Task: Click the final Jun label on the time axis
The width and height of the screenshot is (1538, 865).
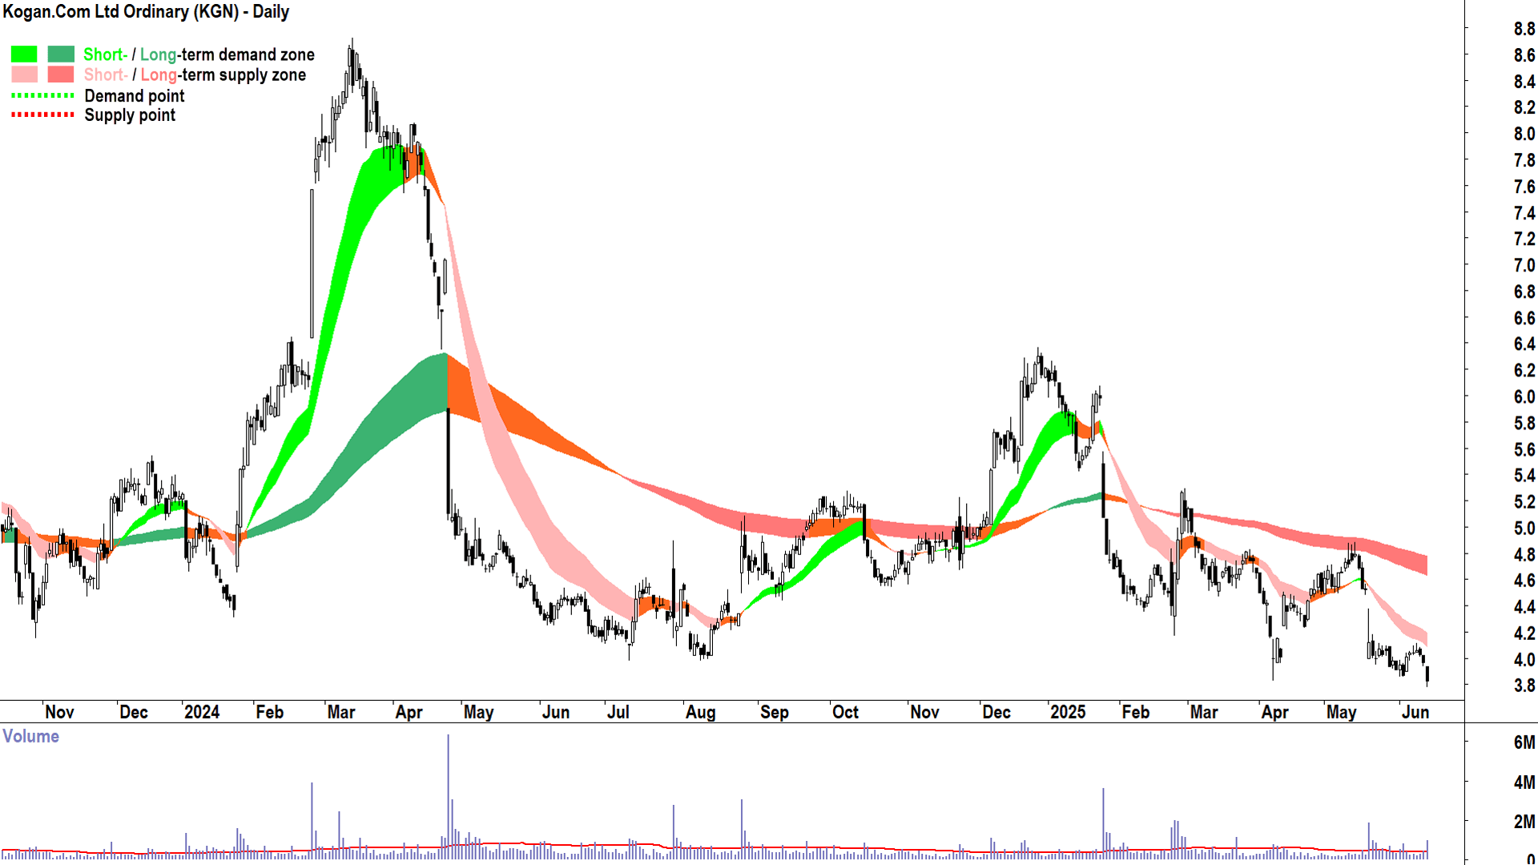Action: (1415, 712)
